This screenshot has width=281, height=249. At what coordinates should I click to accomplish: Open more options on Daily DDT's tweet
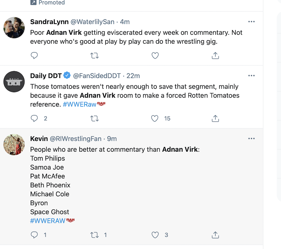251,76
